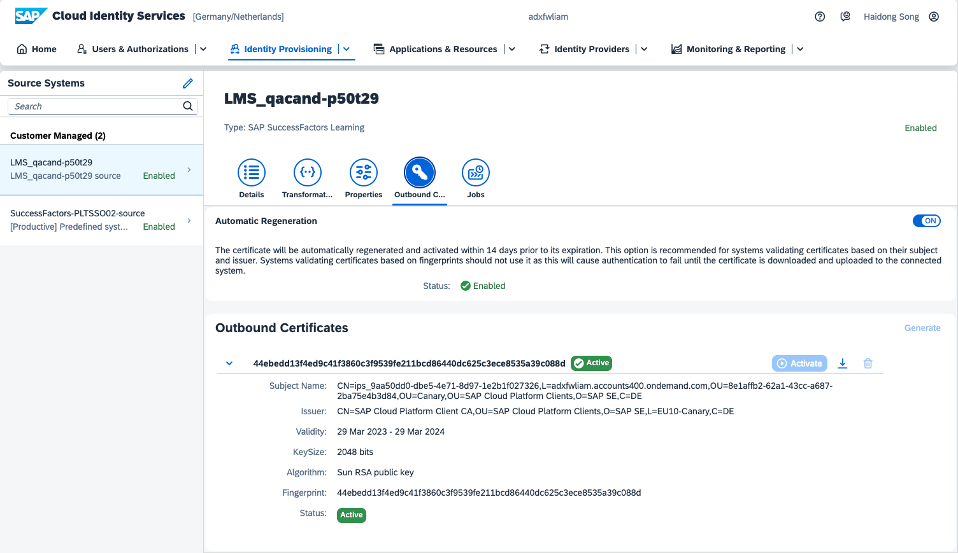
Task: Open the feedback headset icon
Action: 845,17
